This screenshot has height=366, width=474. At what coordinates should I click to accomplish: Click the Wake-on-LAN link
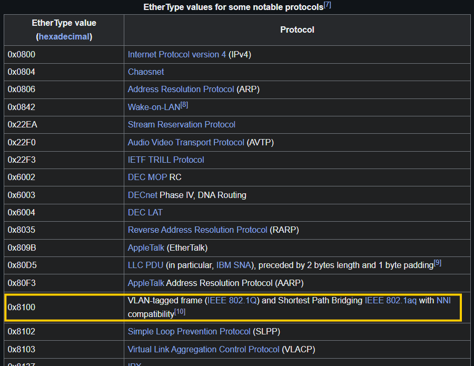[x=154, y=107]
